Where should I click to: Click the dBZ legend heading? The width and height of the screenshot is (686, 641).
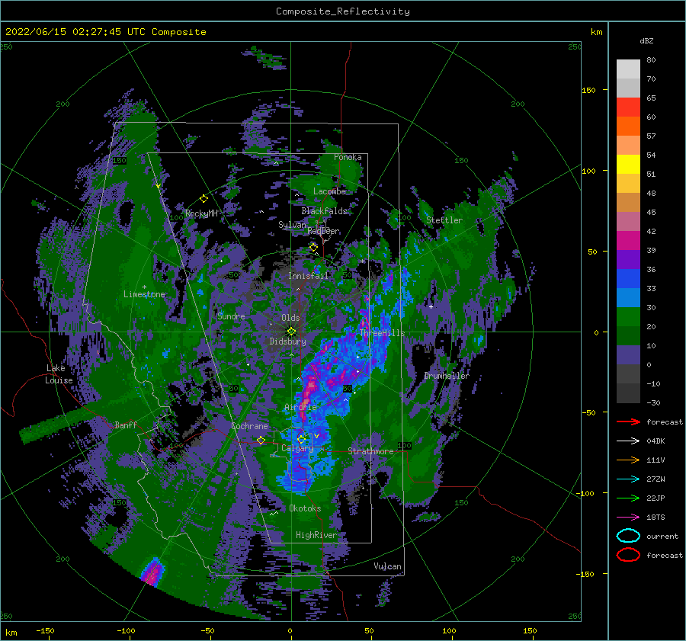[646, 40]
